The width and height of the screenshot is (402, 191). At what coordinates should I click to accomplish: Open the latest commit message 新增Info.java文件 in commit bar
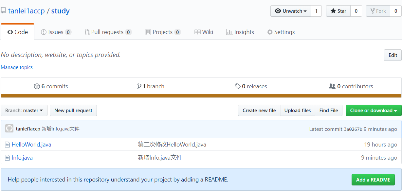click(61, 129)
